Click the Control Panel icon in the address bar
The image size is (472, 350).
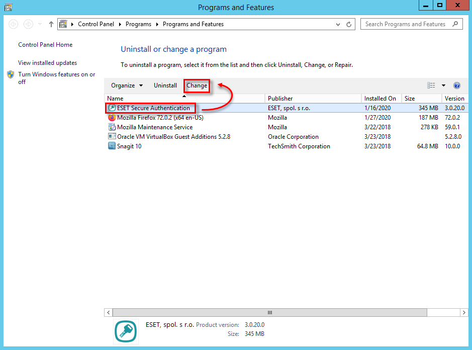coord(63,24)
